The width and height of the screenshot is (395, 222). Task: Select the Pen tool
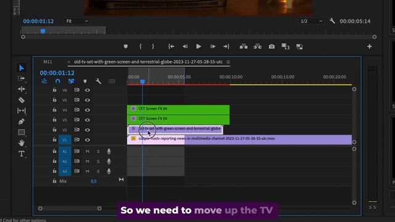click(22, 121)
